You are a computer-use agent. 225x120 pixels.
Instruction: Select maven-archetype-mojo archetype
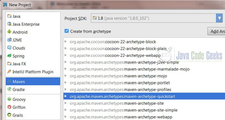(x=118, y=76)
